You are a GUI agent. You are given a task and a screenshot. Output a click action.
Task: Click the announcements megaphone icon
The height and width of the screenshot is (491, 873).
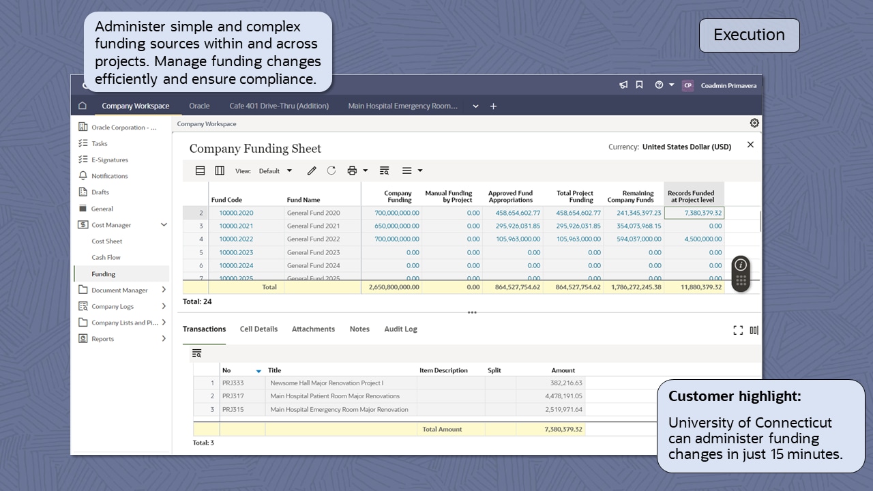click(623, 85)
